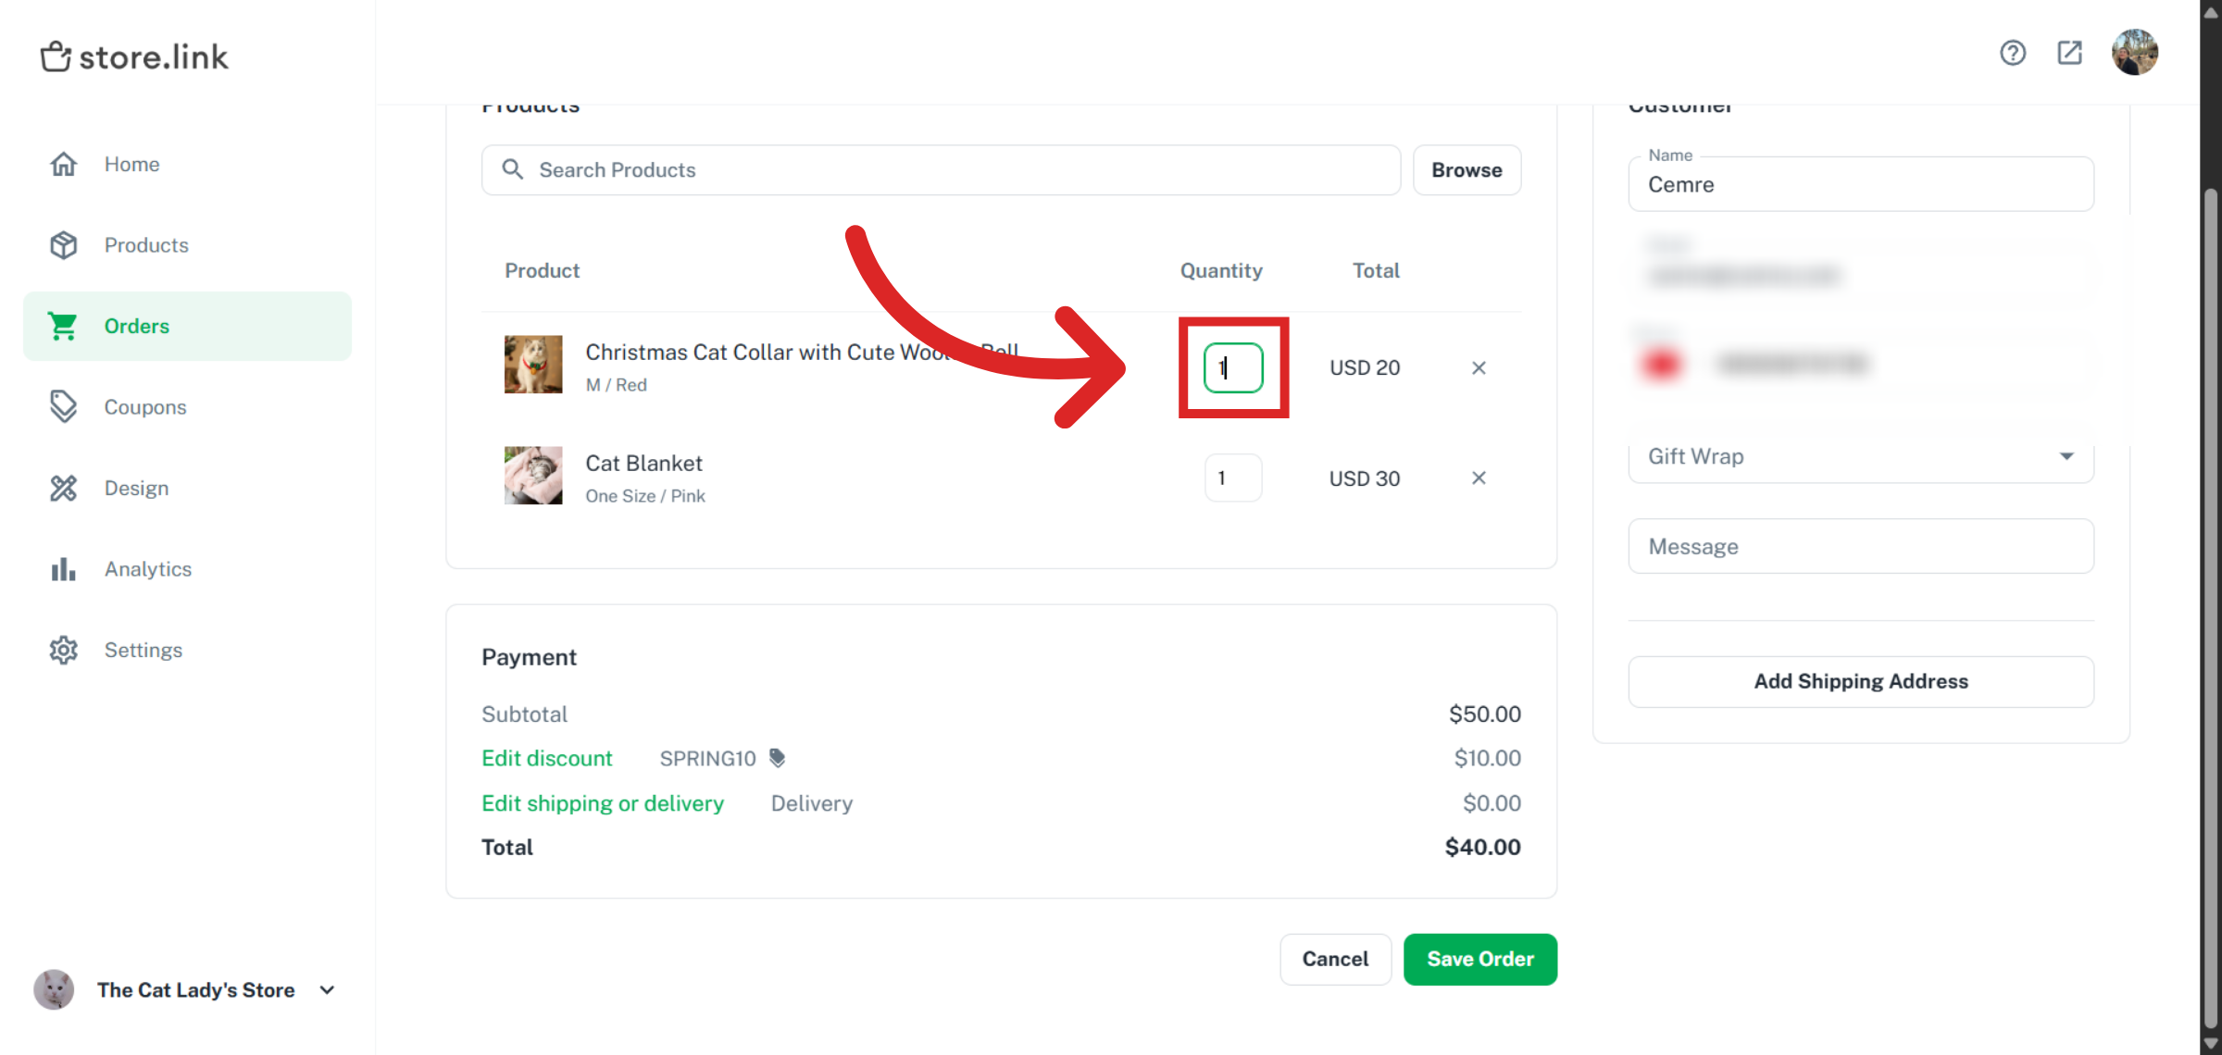Click Edit shipping or delivery link
This screenshot has height=1055, width=2222.
pyautogui.click(x=603, y=803)
